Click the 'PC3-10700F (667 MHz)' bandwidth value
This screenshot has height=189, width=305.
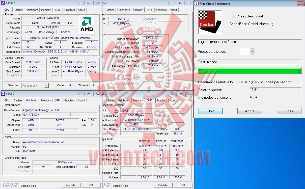(x=136, y=120)
